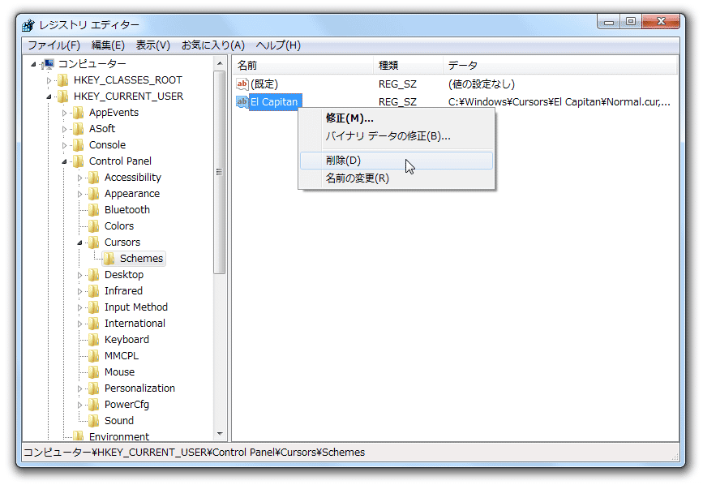Select the Sound tree label
This screenshot has width=703, height=485.
[119, 421]
